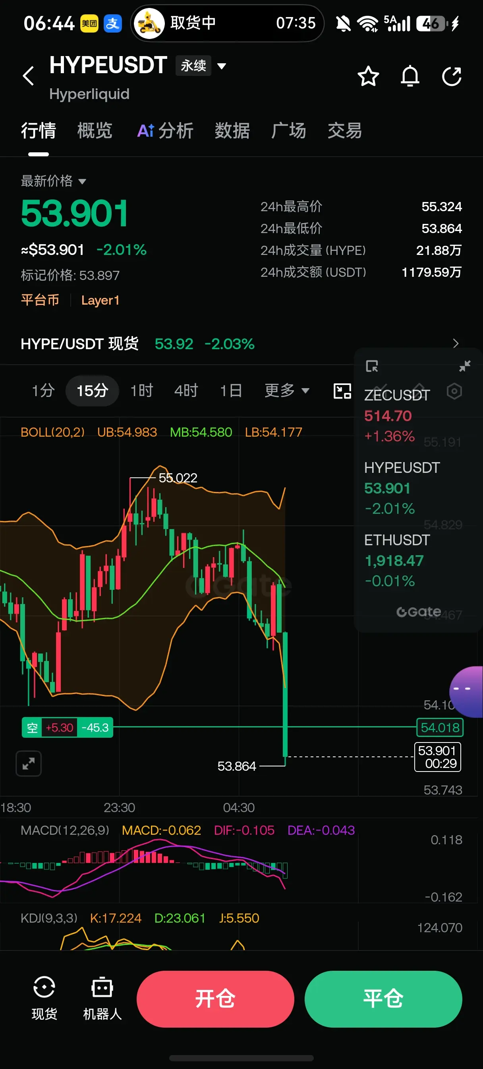Viewport: 483px width, 1069px height.
Task: Tap the 平台币 tag
Action: click(x=40, y=300)
